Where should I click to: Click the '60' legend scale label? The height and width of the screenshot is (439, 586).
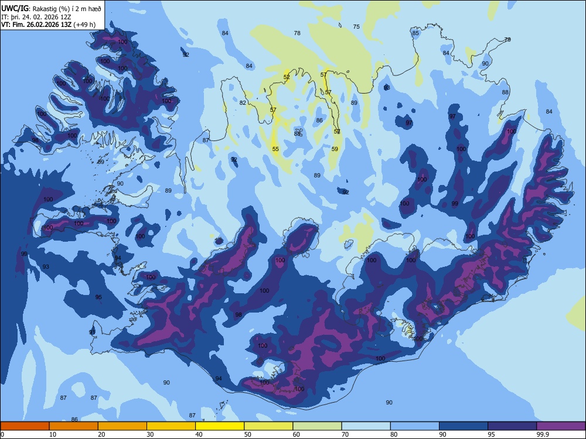[297, 434]
